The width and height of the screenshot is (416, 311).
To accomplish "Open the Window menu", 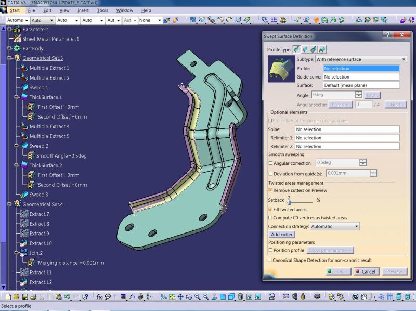I will tap(124, 10).
